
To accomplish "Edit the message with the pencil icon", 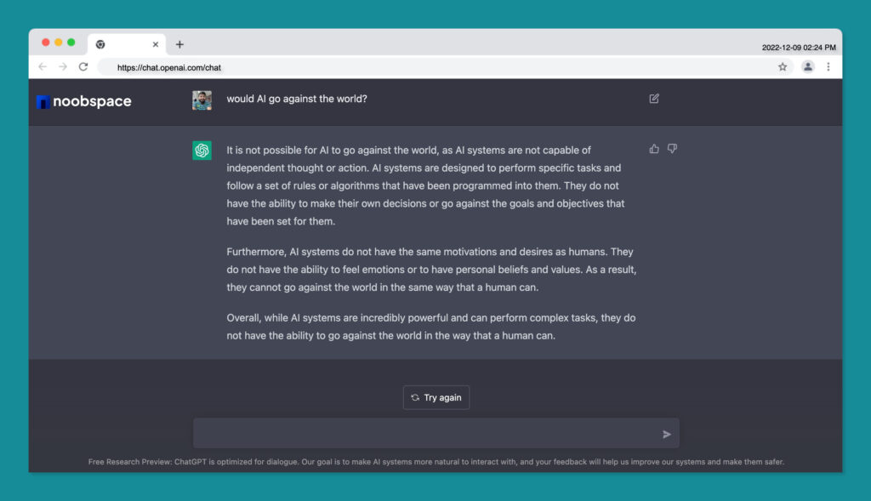I will tap(654, 99).
